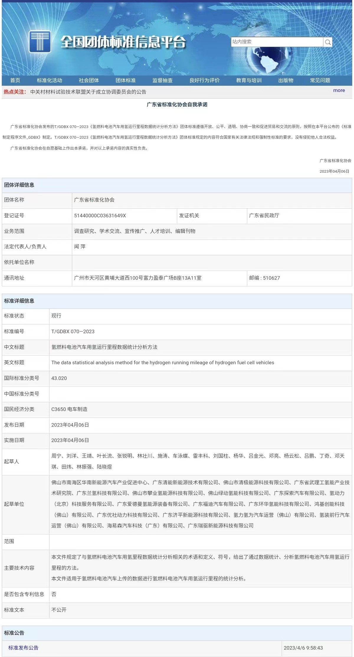Open the 常见问题 navigation item
Image resolution: width=354 pixels, height=657 pixels.
click(x=320, y=80)
